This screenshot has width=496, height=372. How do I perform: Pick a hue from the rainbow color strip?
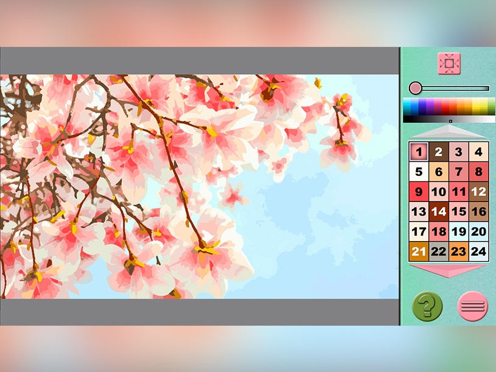click(x=449, y=107)
